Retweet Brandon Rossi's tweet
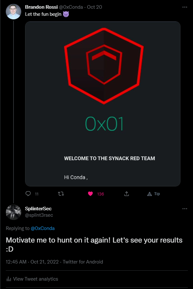 60,194
